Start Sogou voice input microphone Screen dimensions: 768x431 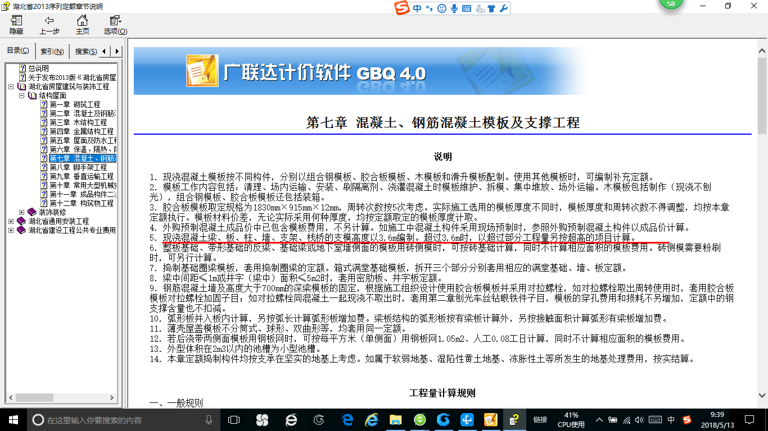click(454, 8)
